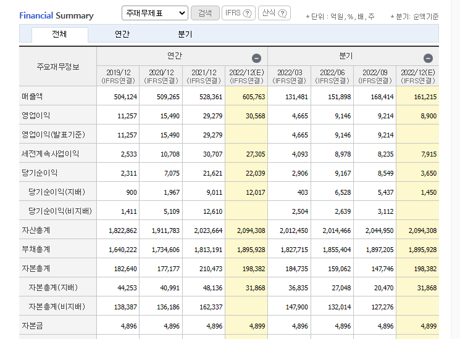This screenshot has width=460, height=339.
Task: Click the 자본총계(비지배) value 127,276
Action: (x=382, y=307)
